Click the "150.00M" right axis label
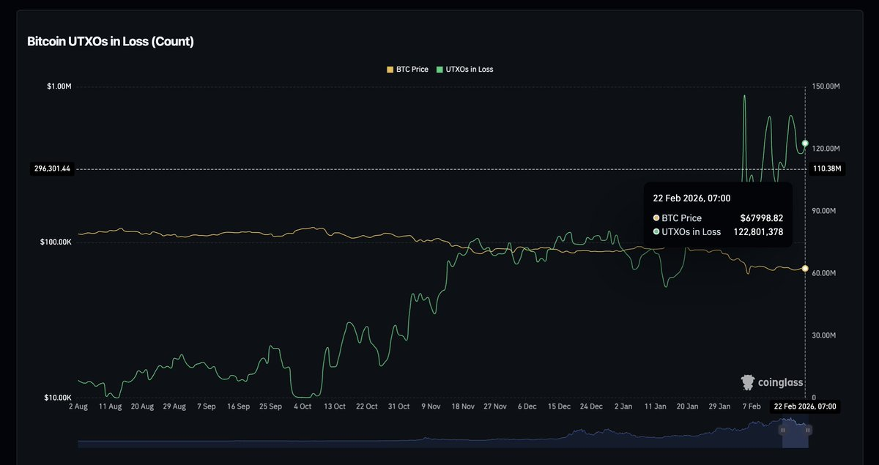Screen dimensions: 879x465 point(828,87)
